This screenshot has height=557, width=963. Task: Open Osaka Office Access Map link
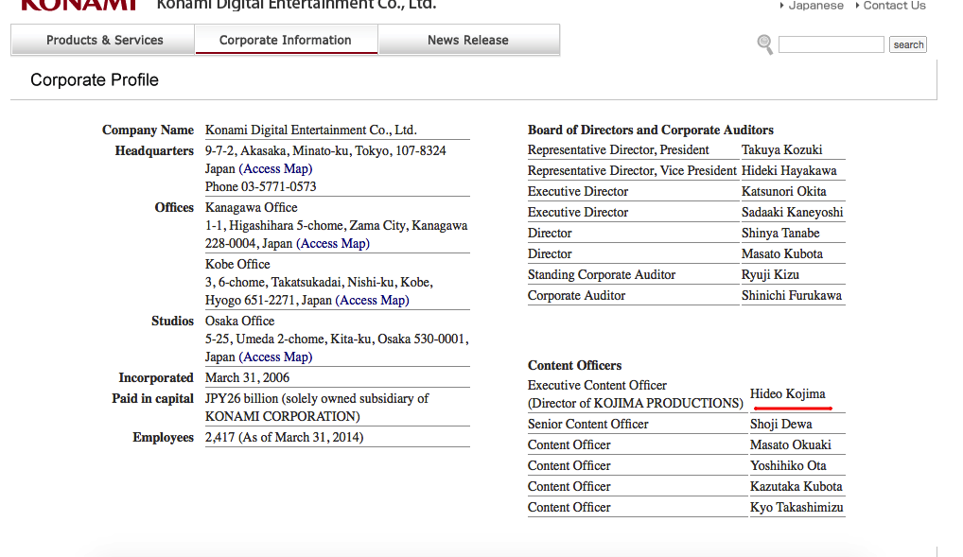[x=275, y=357]
